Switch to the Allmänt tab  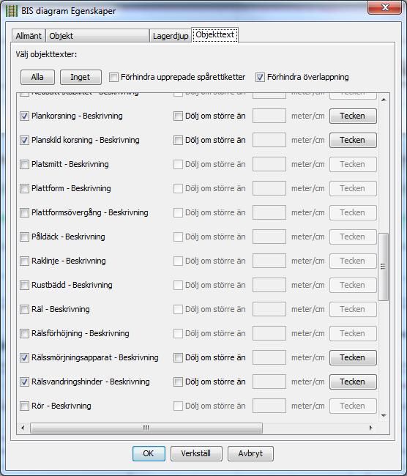click(29, 36)
